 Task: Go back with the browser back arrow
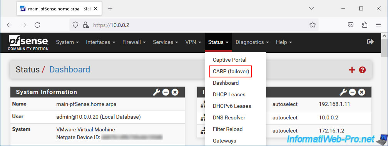9,25
